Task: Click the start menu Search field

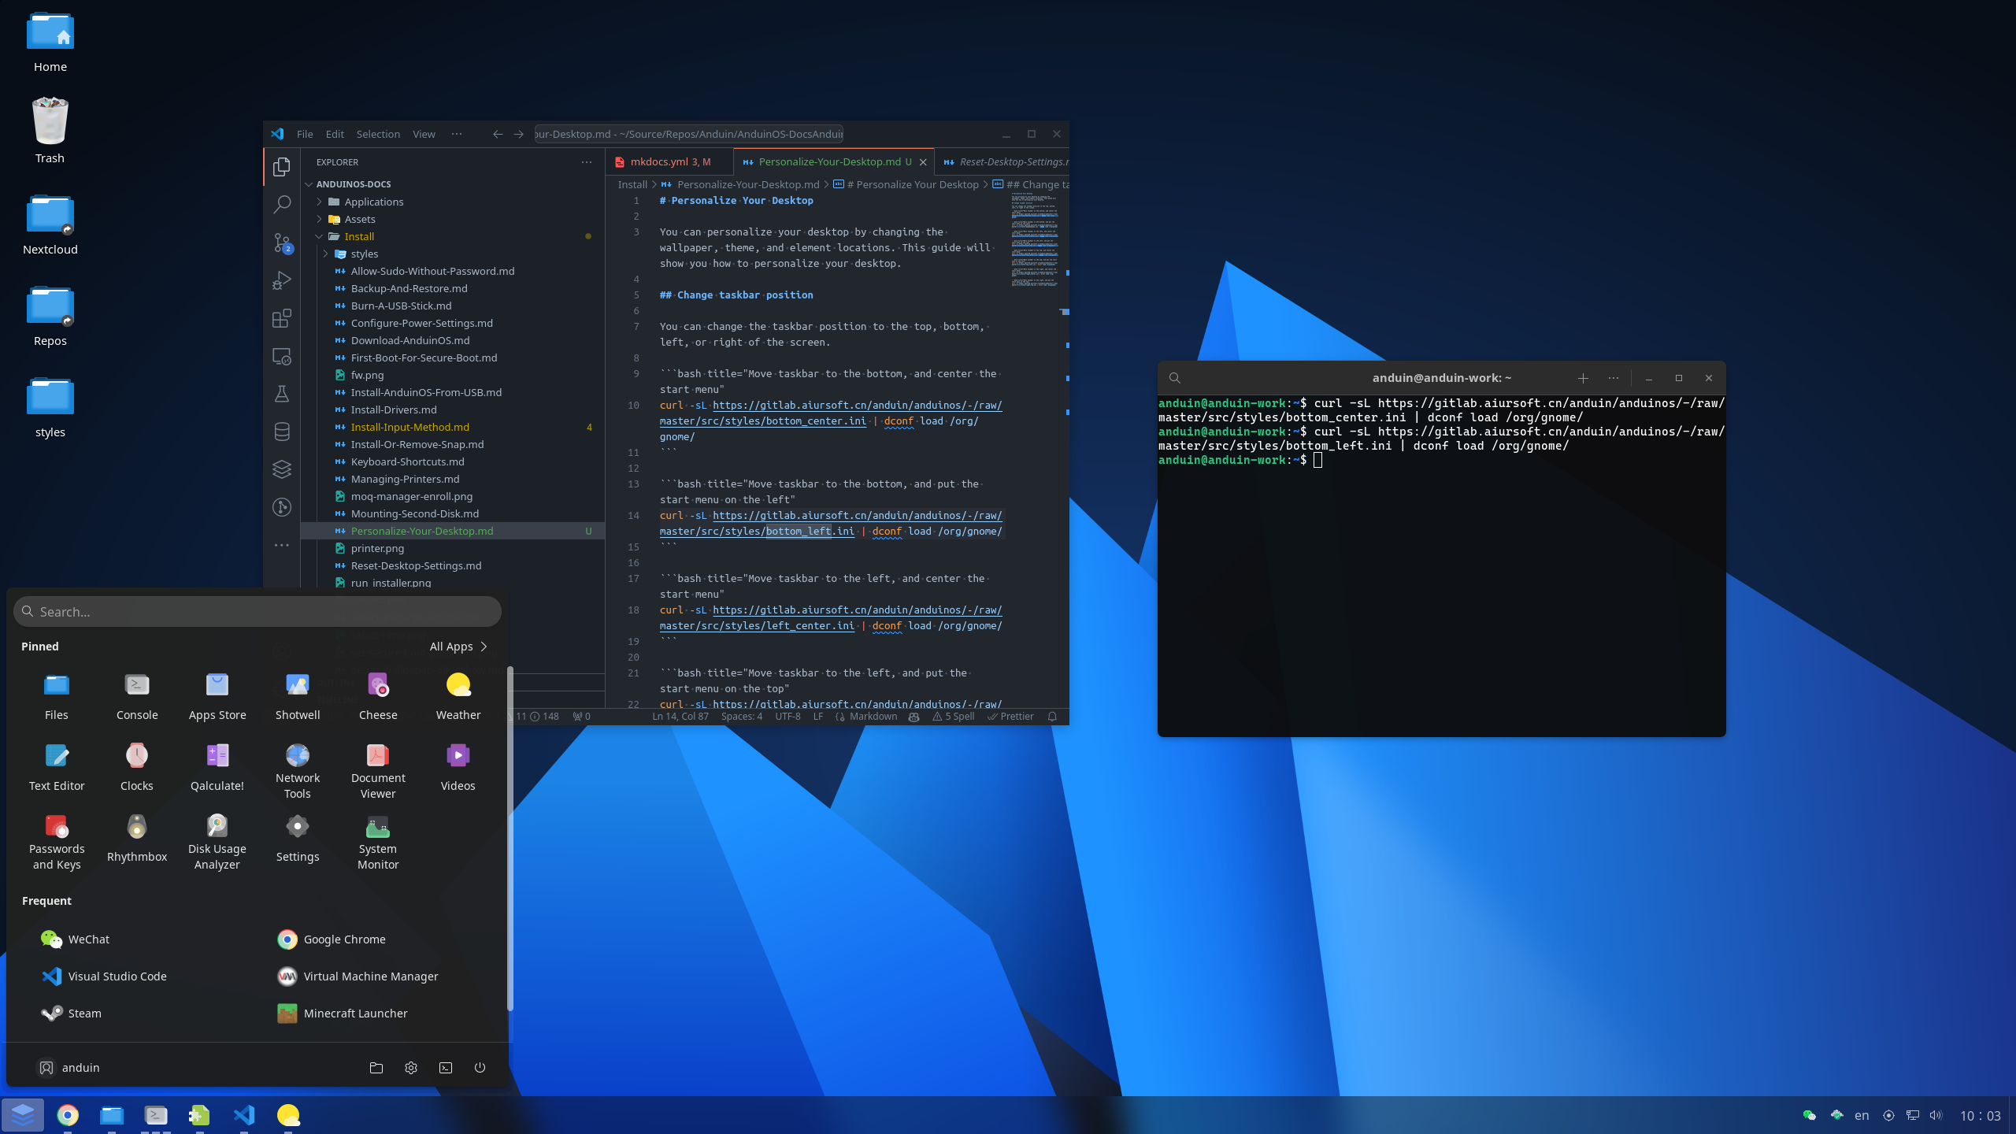Action: (x=258, y=612)
